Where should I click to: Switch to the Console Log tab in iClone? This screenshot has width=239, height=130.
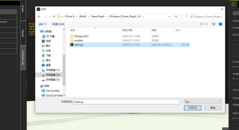(x=23, y=58)
